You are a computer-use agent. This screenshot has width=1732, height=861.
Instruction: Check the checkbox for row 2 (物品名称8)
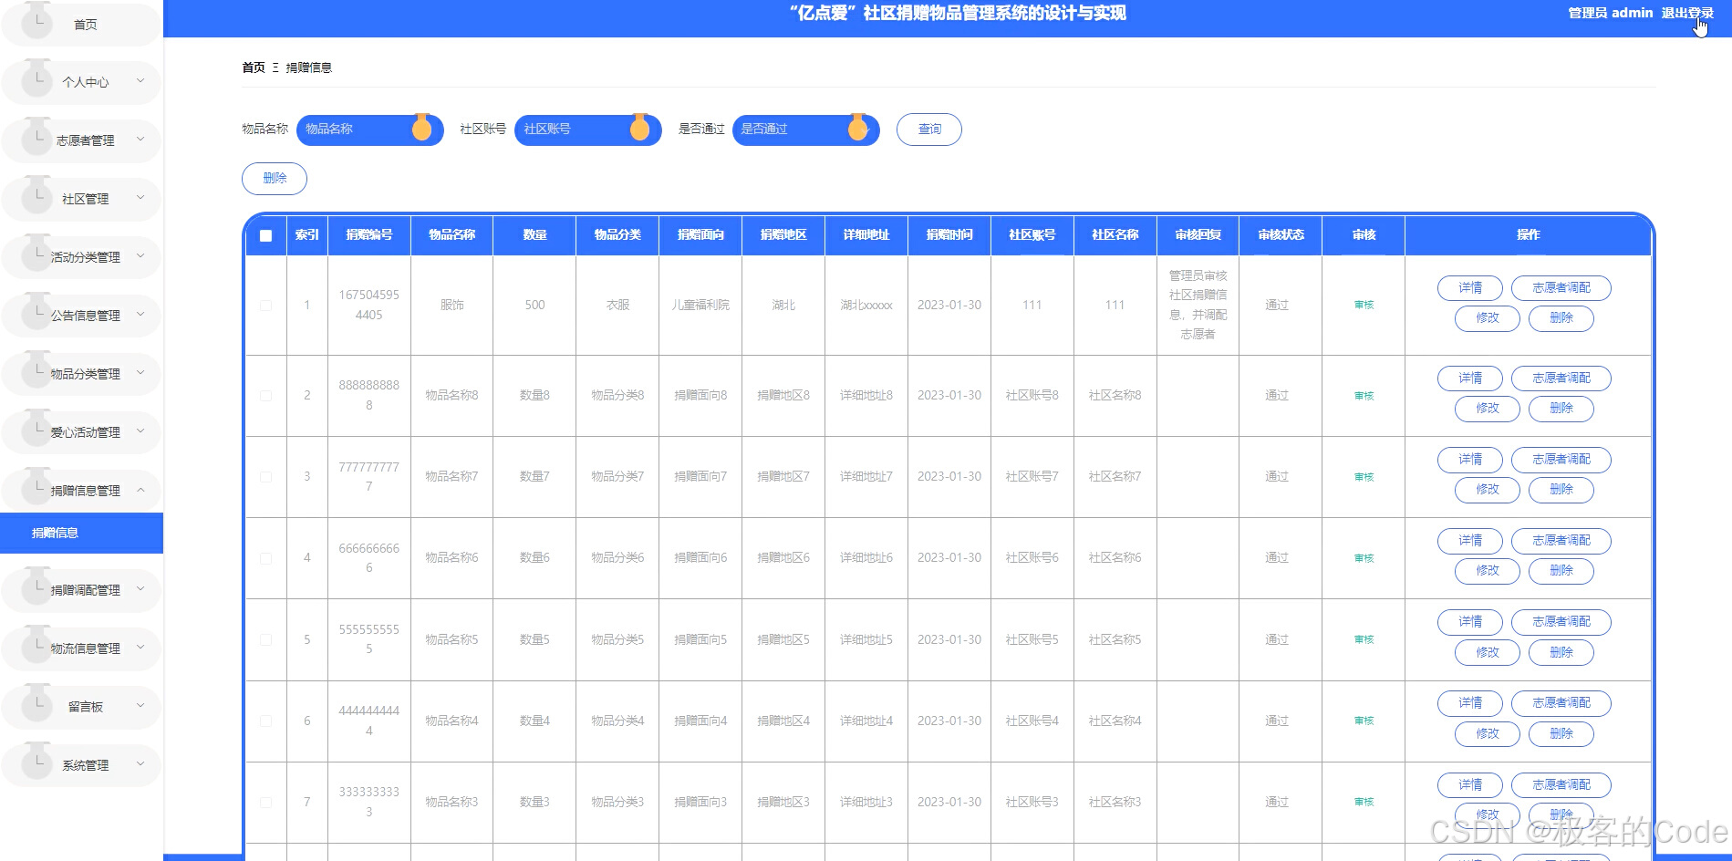point(265,396)
